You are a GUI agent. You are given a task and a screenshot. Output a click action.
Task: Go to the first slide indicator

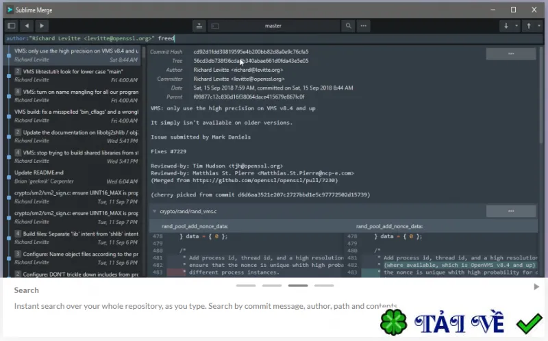(x=246, y=286)
